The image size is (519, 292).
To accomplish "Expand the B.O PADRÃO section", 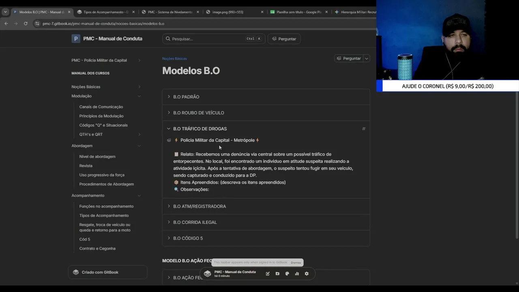I will tap(266, 97).
